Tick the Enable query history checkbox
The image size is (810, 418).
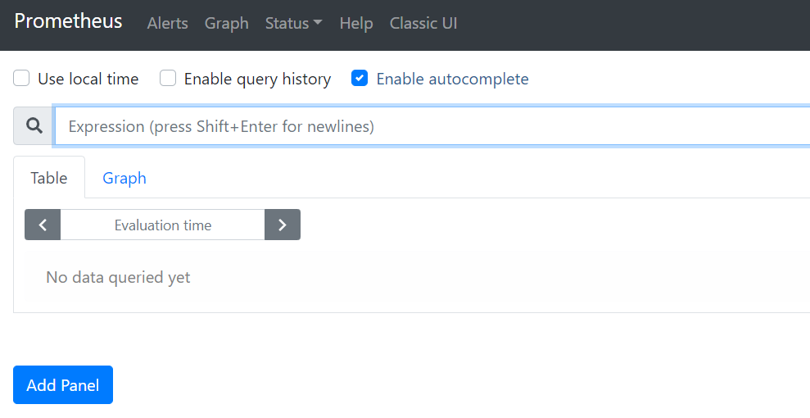(x=168, y=79)
